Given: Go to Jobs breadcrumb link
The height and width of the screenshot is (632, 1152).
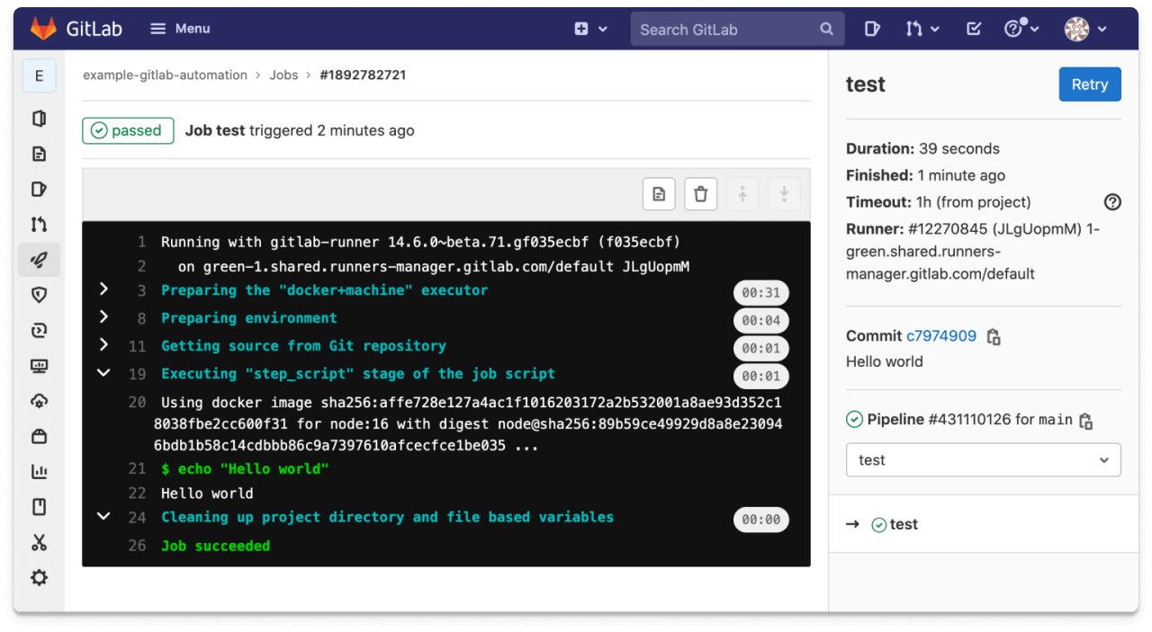Looking at the screenshot, I should (283, 76).
